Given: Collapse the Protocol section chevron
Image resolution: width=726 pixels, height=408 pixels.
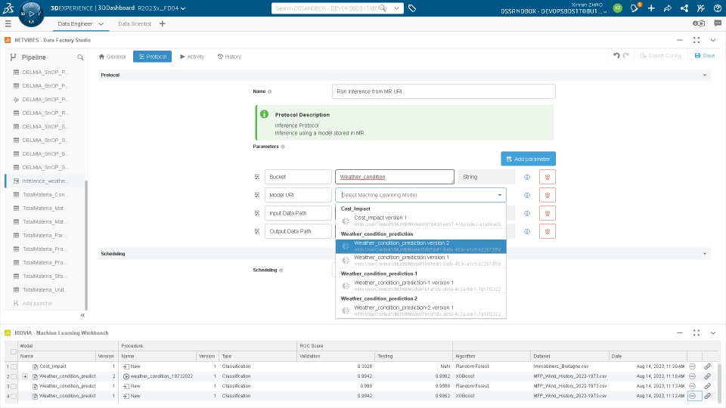Looking at the screenshot, I should pyautogui.click(x=705, y=75).
